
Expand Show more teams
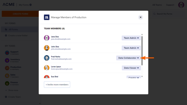click(12, 90)
